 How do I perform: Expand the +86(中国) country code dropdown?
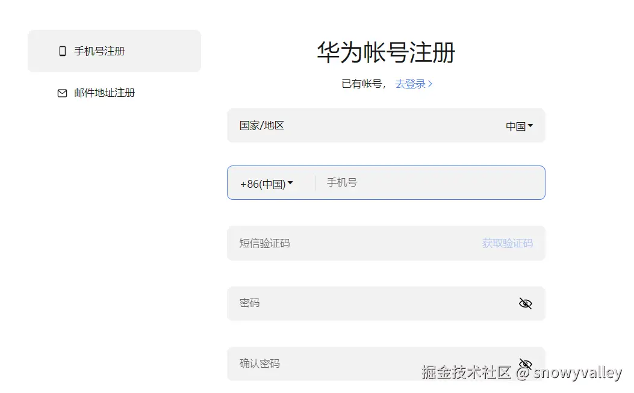click(266, 184)
